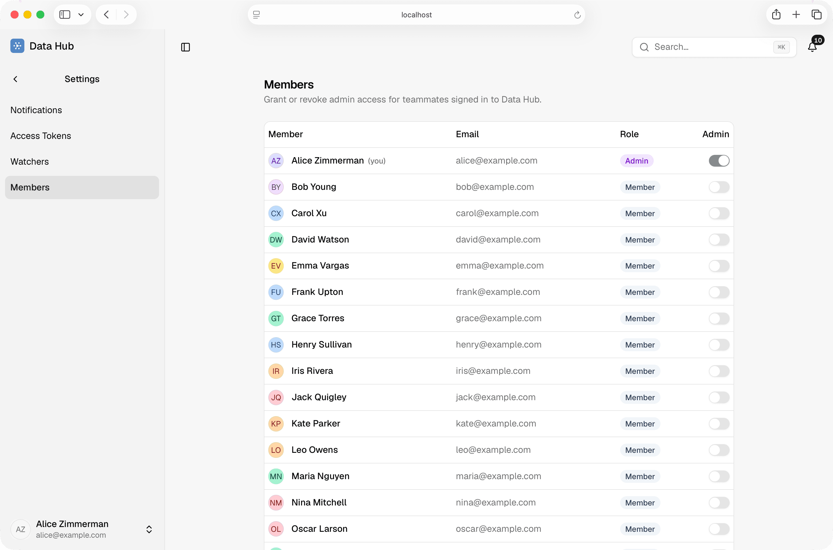833x550 pixels.
Task: Click Alice Zimmerman's account profile in sidebar footer
Action: 82,529
